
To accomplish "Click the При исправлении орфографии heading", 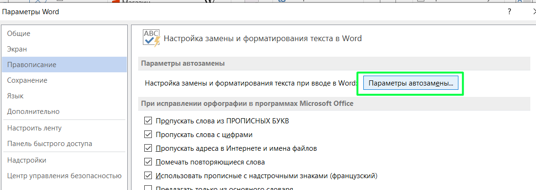I will coord(247,103).
